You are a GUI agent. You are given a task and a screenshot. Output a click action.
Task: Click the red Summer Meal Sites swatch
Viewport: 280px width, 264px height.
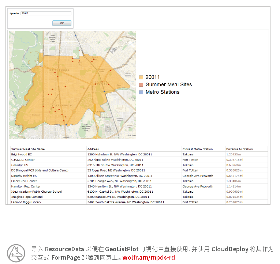coord(141,84)
